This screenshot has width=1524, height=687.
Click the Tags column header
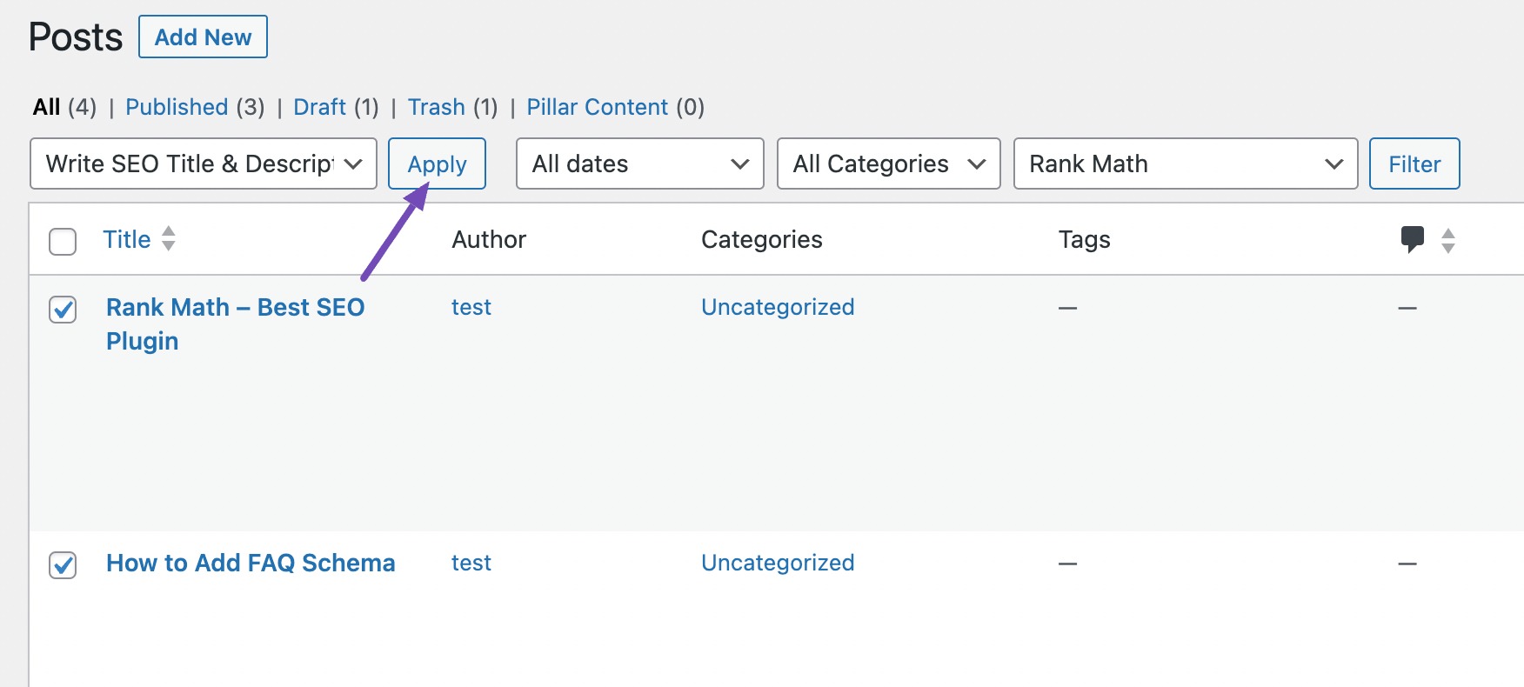pyautogui.click(x=1084, y=239)
